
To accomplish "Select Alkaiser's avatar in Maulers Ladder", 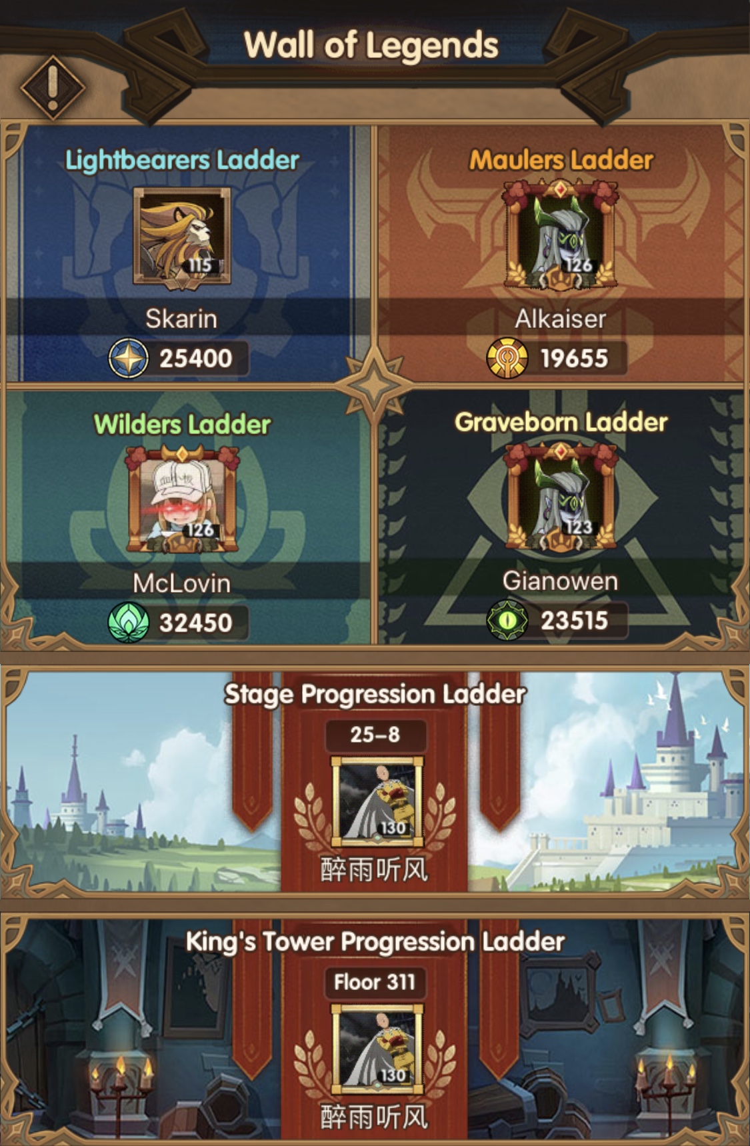I will tap(560, 235).
